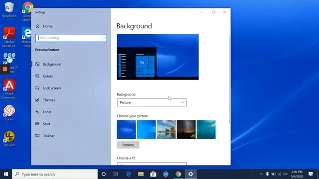Open Microsoft Store from the taskbar
The height and width of the screenshot is (179, 319).
(153, 174)
